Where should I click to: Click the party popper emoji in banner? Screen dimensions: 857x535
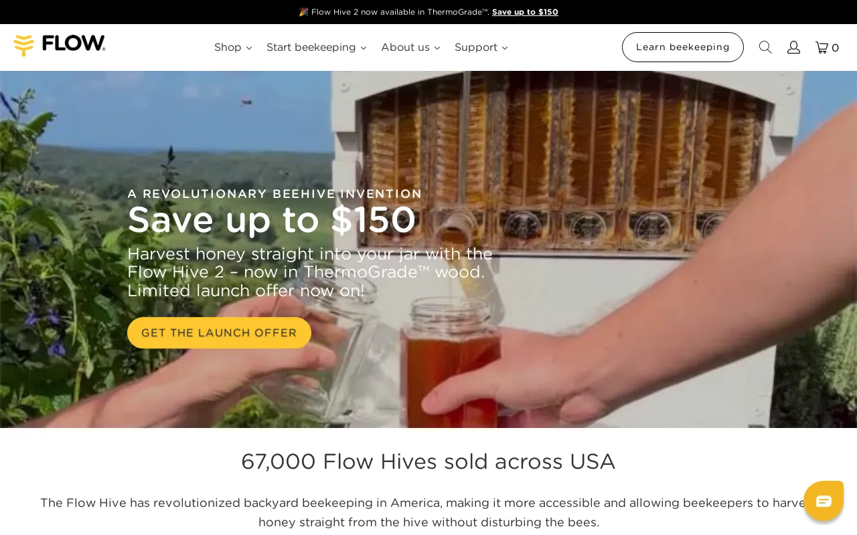pyautogui.click(x=303, y=12)
